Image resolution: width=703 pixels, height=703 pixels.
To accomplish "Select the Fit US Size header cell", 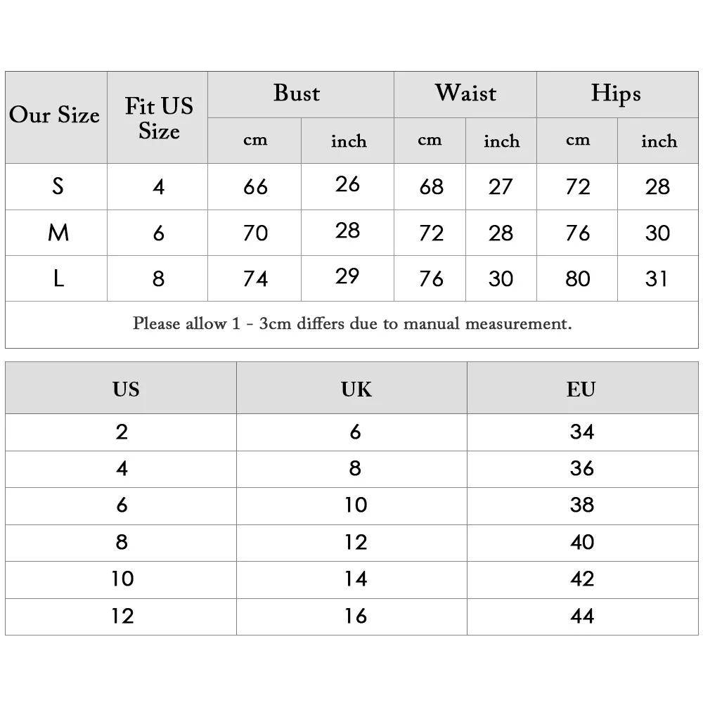I will 157,117.
